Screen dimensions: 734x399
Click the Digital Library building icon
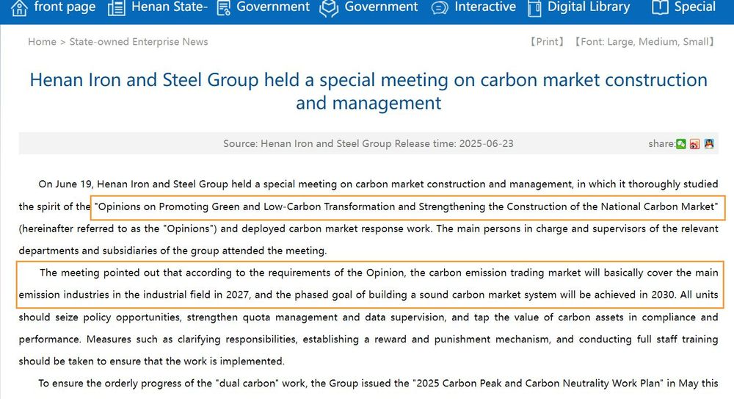[534, 8]
